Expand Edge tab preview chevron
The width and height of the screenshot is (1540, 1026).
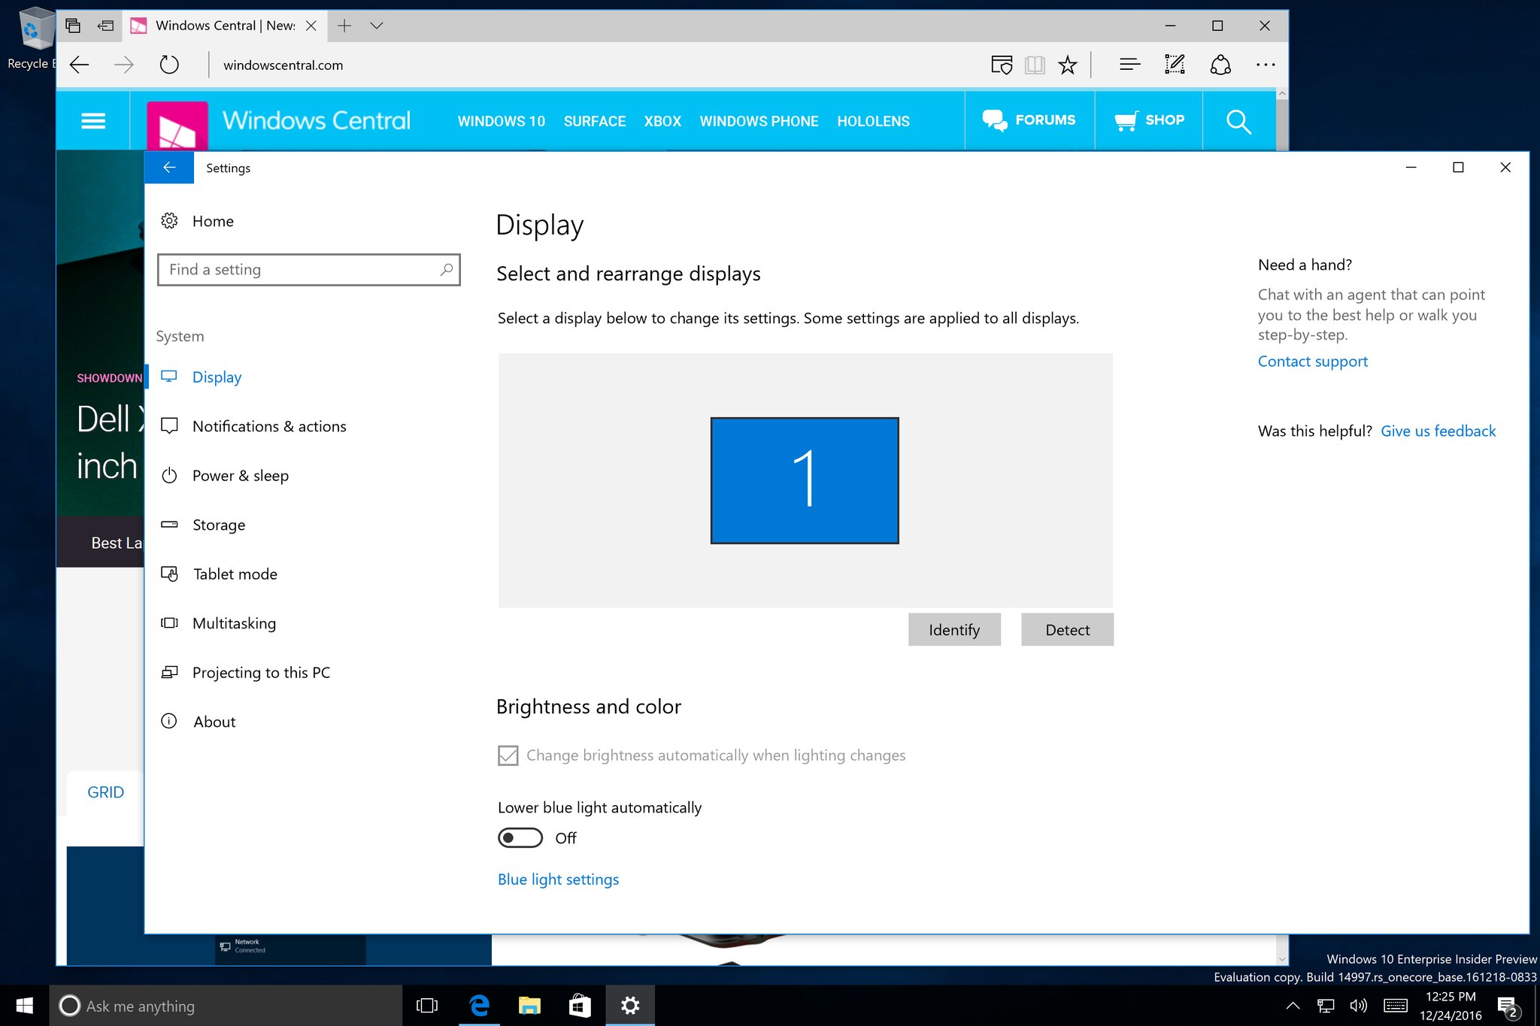[x=377, y=26]
